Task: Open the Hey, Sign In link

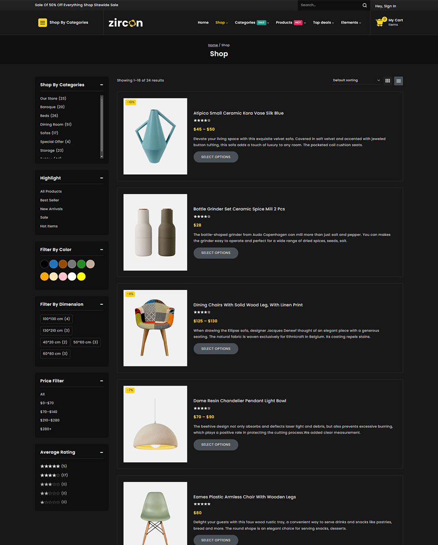Action: [x=385, y=6]
